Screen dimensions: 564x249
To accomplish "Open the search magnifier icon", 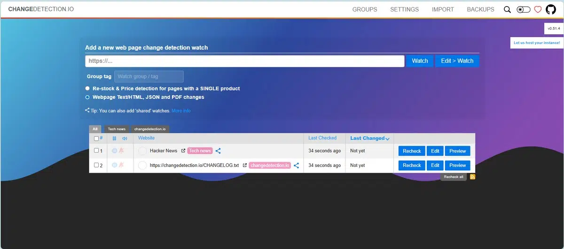I will pos(507,9).
